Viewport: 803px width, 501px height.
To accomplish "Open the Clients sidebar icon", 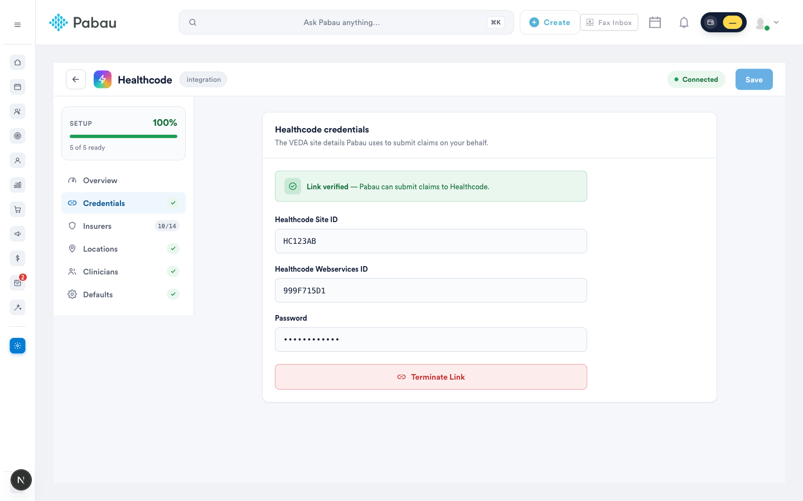I will (x=17, y=111).
